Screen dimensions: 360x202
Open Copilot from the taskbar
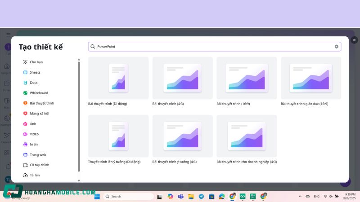[170, 196]
